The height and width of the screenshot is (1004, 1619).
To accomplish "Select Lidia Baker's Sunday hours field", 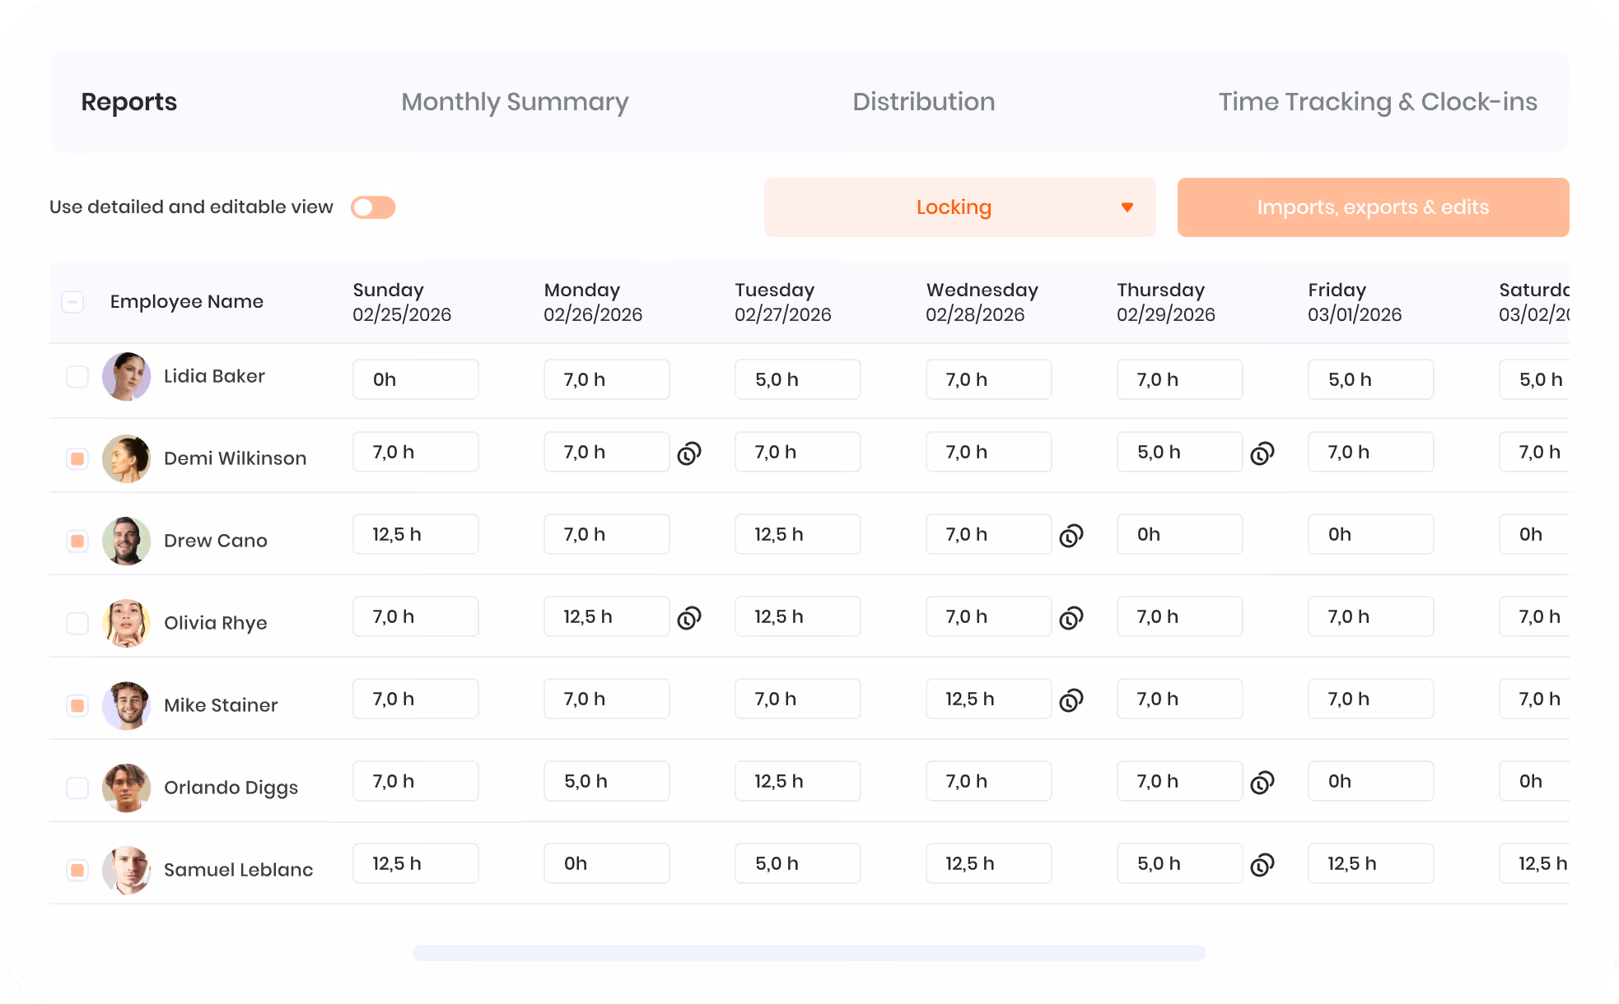I will click(x=416, y=379).
